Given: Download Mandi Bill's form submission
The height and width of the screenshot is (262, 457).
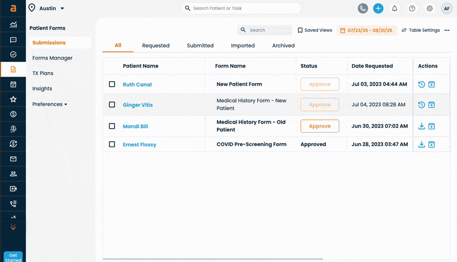Looking at the screenshot, I should point(421,126).
